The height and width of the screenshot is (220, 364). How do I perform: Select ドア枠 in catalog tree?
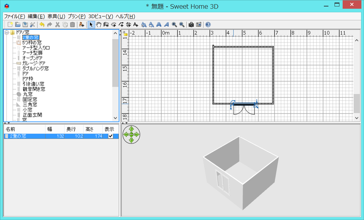coord(28,78)
